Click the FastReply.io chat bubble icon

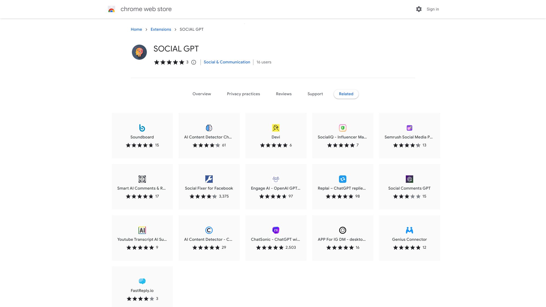pos(142,281)
